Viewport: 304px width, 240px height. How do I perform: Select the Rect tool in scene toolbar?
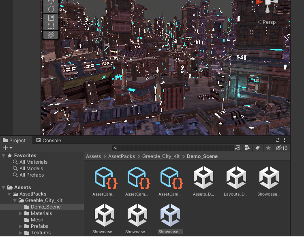pyautogui.click(x=51, y=27)
